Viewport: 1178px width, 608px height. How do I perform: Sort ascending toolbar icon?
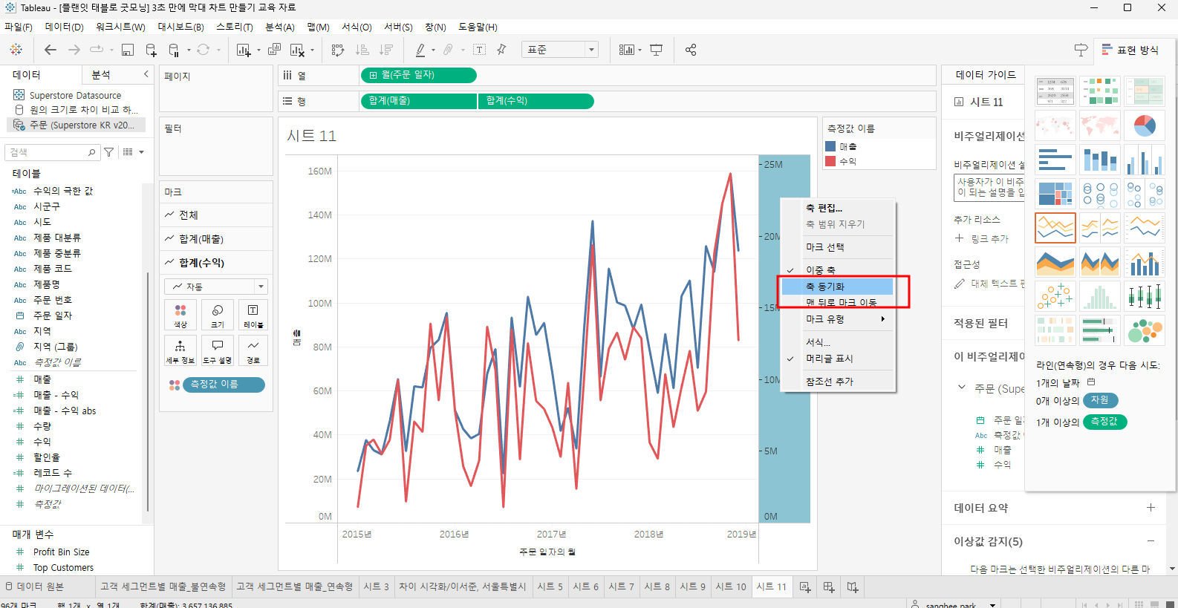(362, 50)
